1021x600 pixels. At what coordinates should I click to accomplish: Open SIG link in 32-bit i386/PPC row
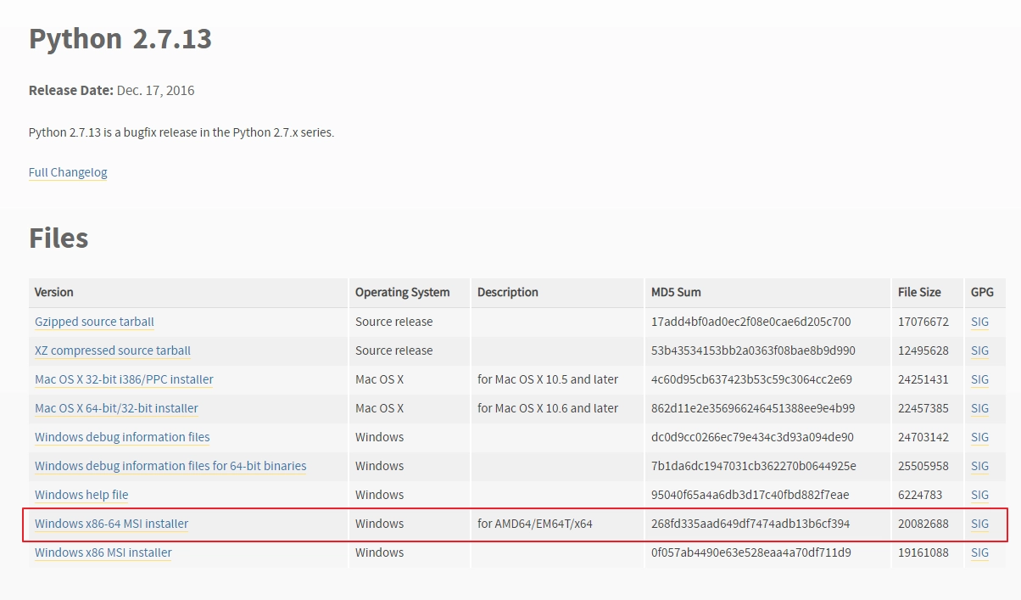(979, 379)
